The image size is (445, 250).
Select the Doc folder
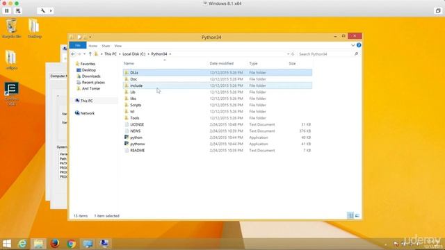pyautogui.click(x=218, y=79)
